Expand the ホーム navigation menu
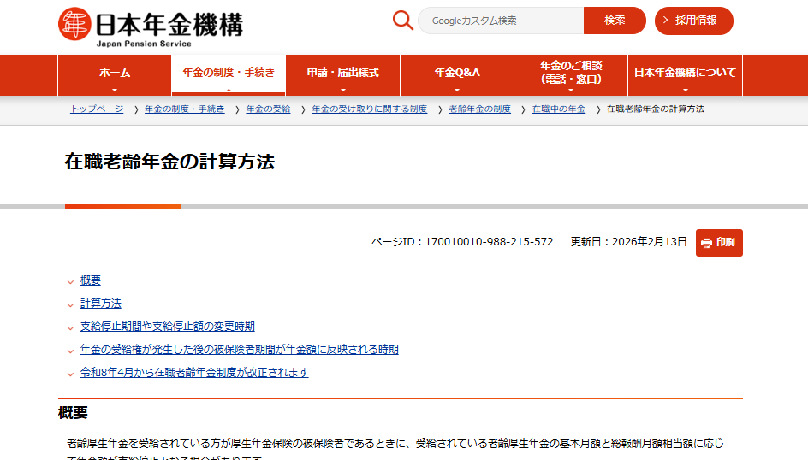 [115, 75]
